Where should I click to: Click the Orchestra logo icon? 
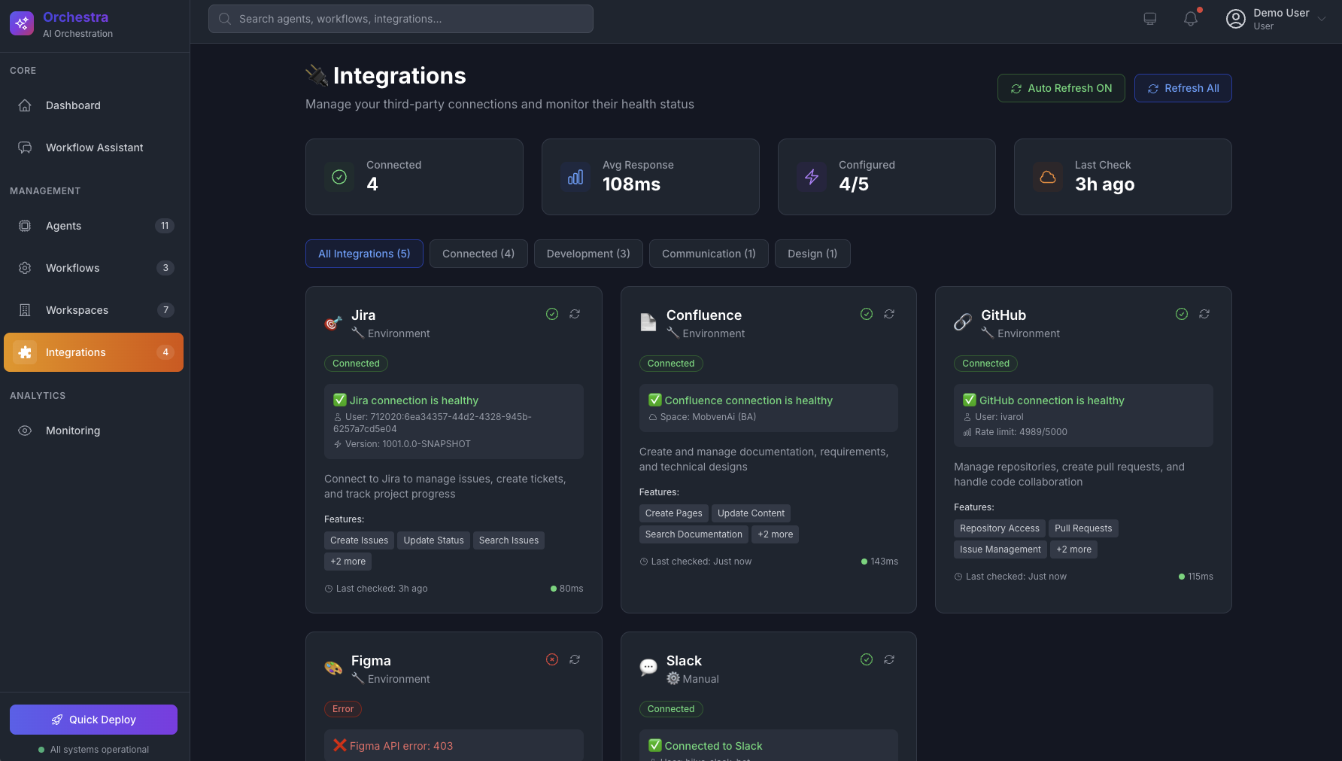21,23
